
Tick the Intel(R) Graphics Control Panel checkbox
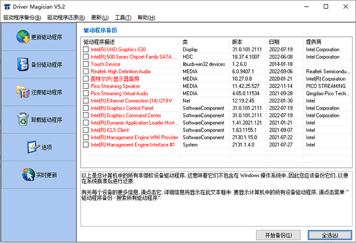86,108
